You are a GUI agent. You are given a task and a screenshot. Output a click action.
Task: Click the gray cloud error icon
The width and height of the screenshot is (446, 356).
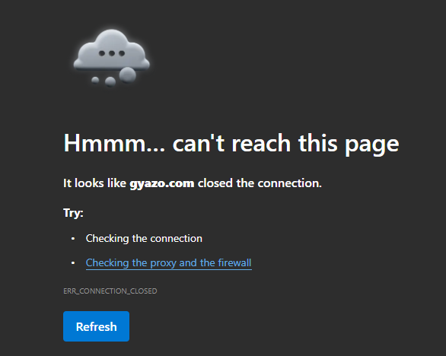pyautogui.click(x=111, y=58)
